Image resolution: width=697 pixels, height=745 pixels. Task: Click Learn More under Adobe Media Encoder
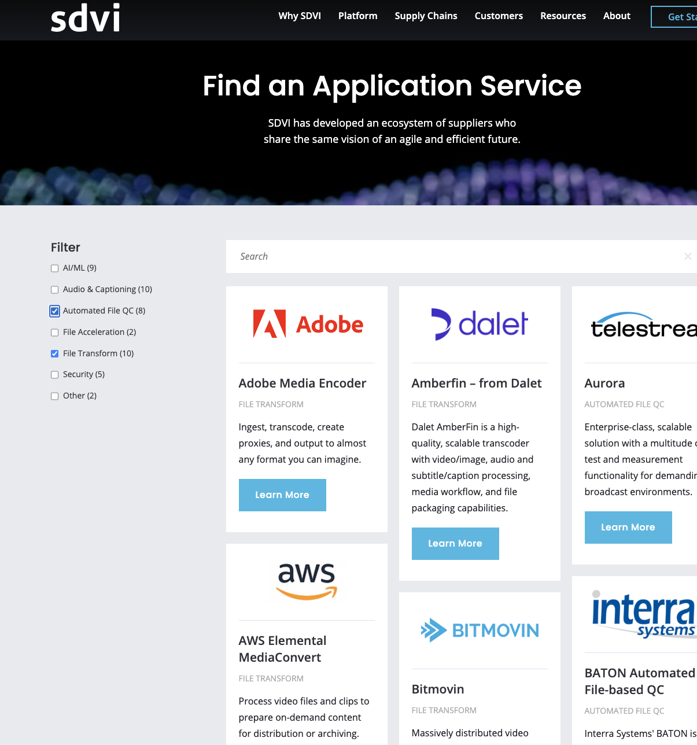(282, 495)
